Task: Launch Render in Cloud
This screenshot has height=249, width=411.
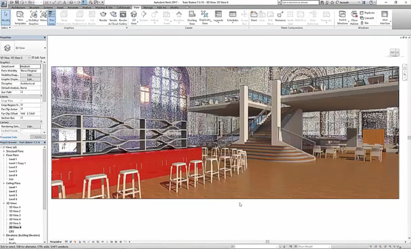Action: [113, 18]
